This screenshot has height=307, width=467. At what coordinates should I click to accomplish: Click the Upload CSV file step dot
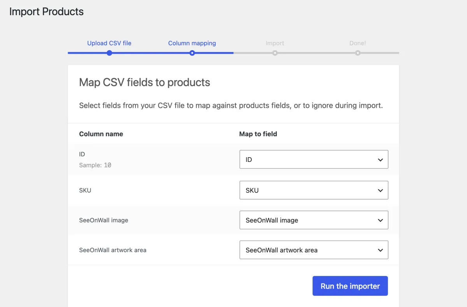point(109,53)
